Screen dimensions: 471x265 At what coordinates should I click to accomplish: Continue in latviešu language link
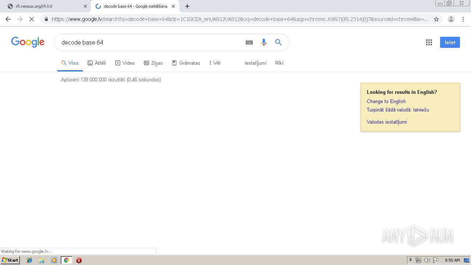tap(398, 110)
